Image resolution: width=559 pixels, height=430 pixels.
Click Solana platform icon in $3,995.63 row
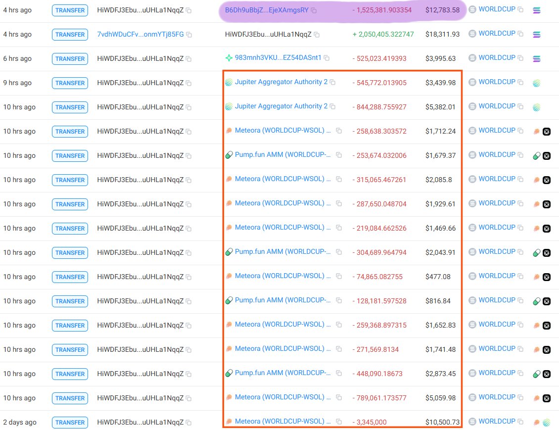537,59
